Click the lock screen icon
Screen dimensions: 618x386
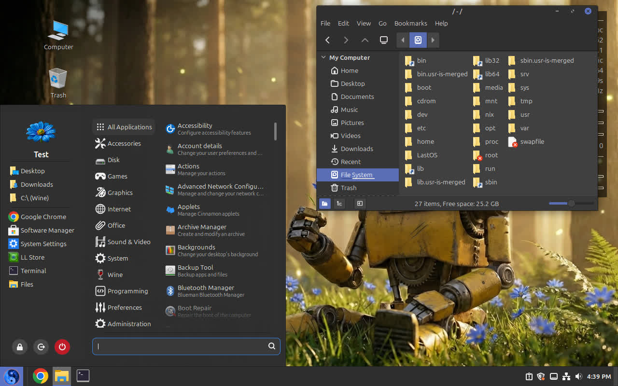[x=20, y=346]
